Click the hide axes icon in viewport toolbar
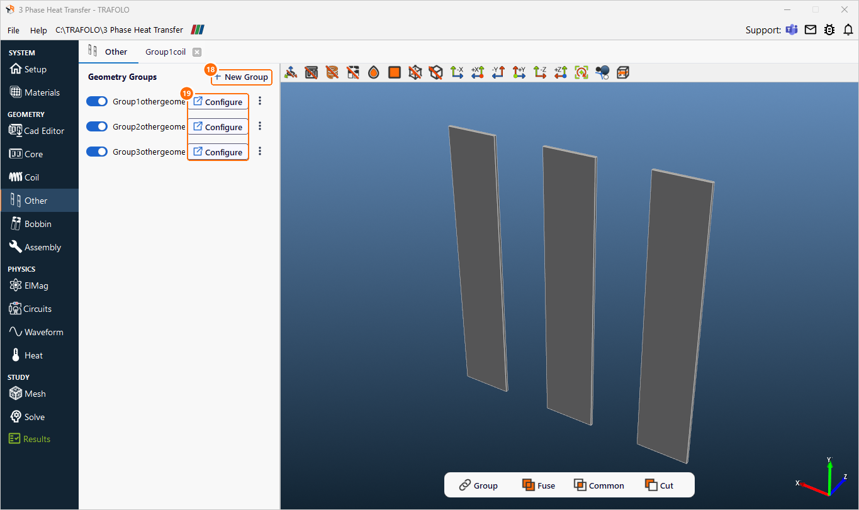Screen dimensions: 859x510 (291, 72)
